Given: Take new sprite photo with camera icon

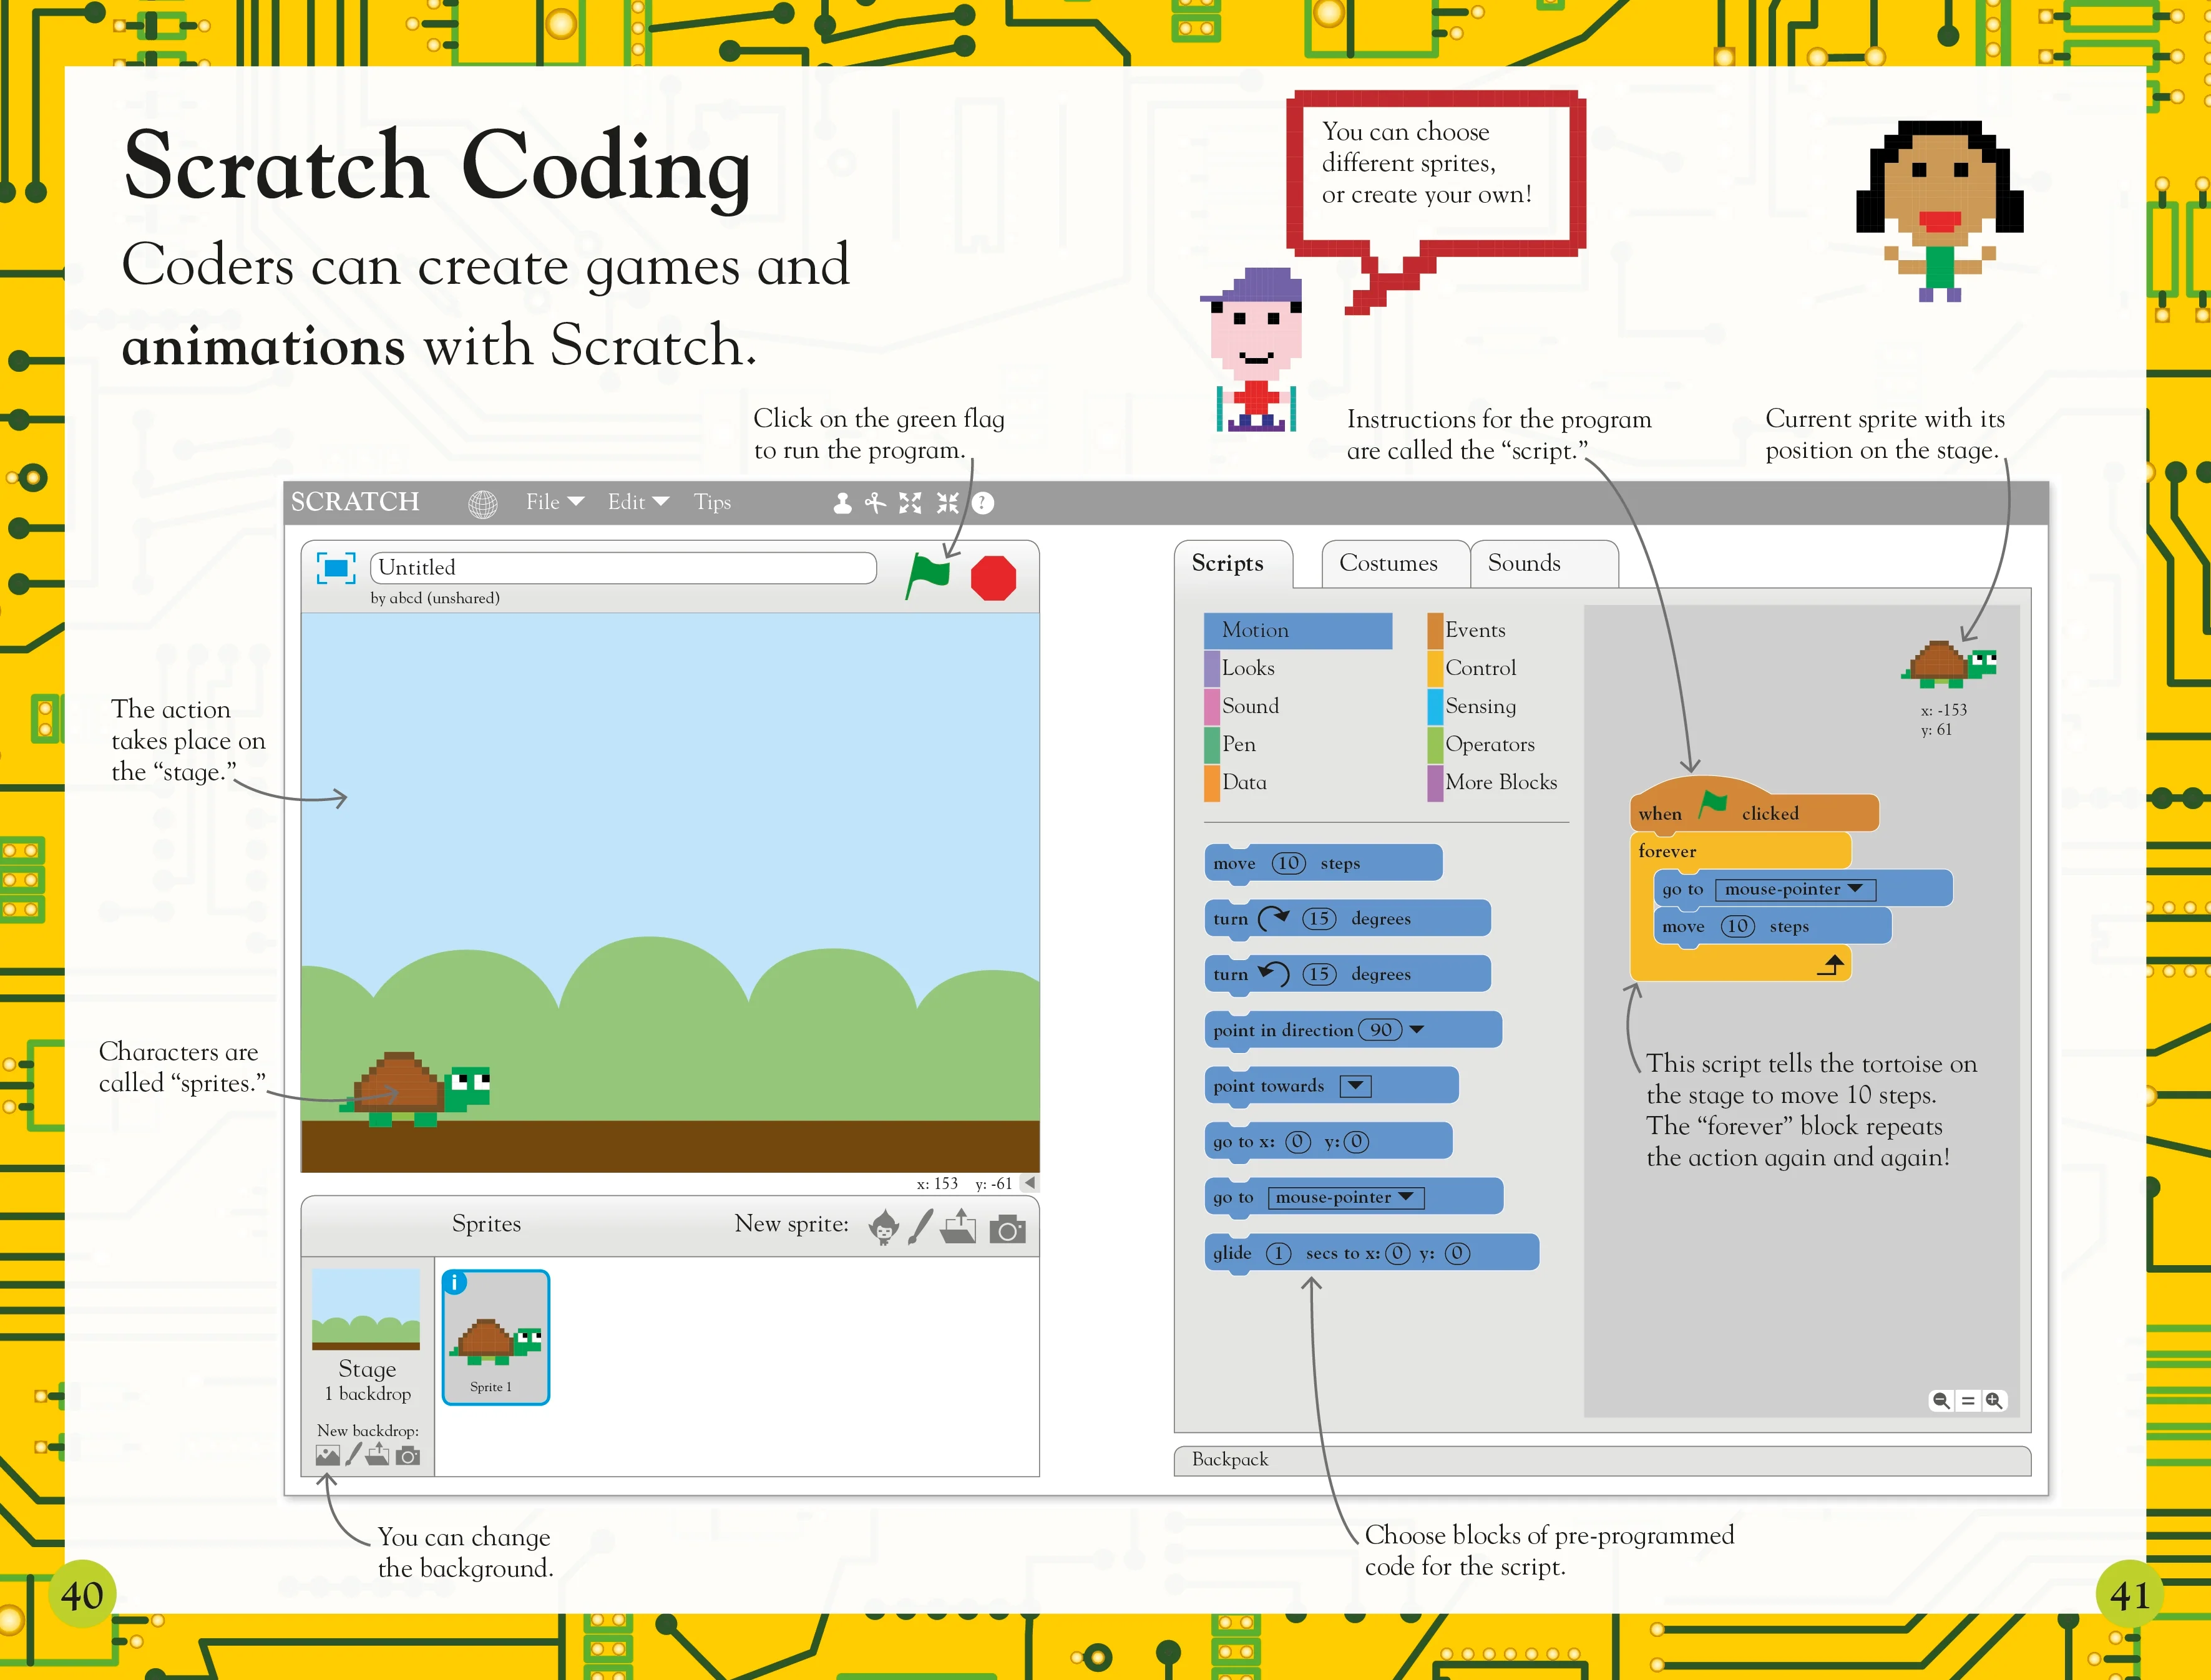Looking at the screenshot, I should click(1007, 1229).
